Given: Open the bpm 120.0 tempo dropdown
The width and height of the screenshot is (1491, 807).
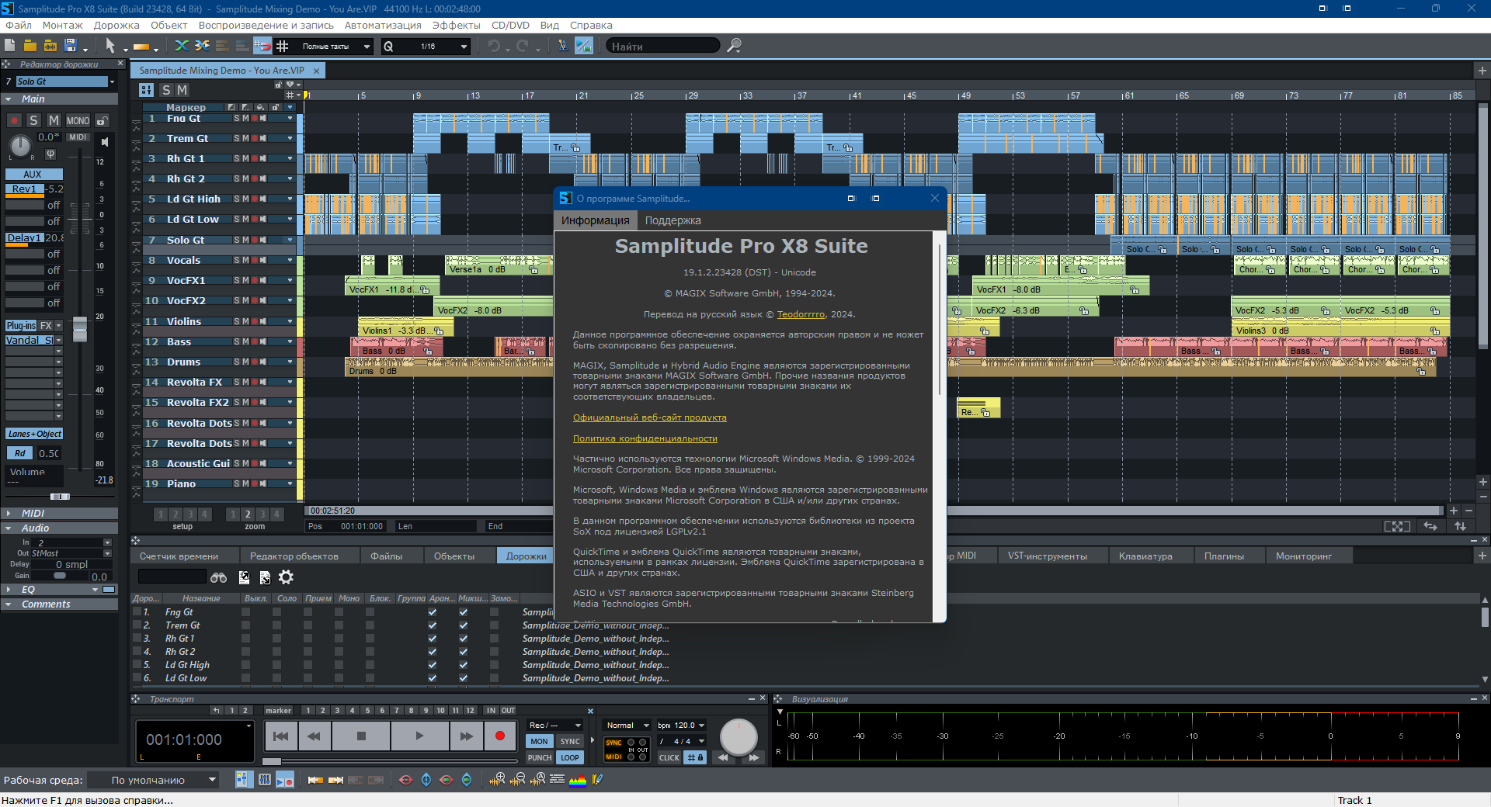Looking at the screenshot, I should click(x=681, y=726).
